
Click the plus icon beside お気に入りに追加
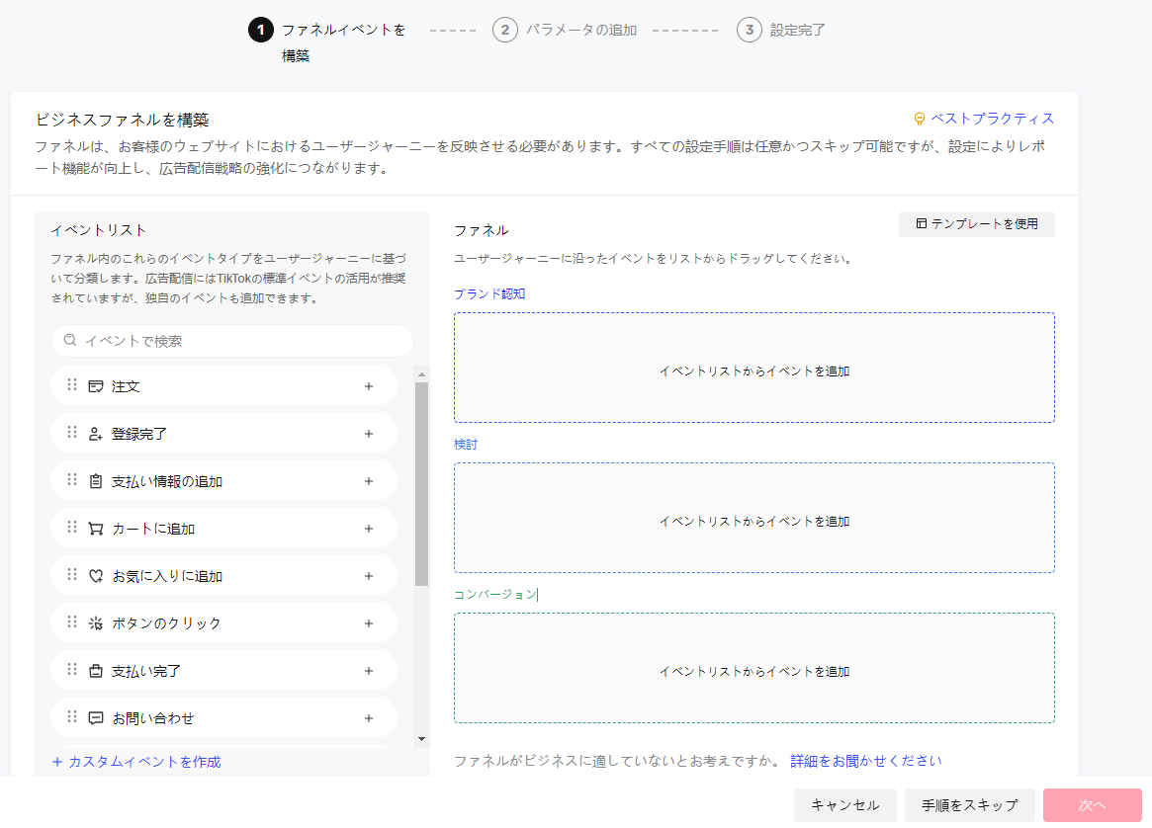coord(369,576)
